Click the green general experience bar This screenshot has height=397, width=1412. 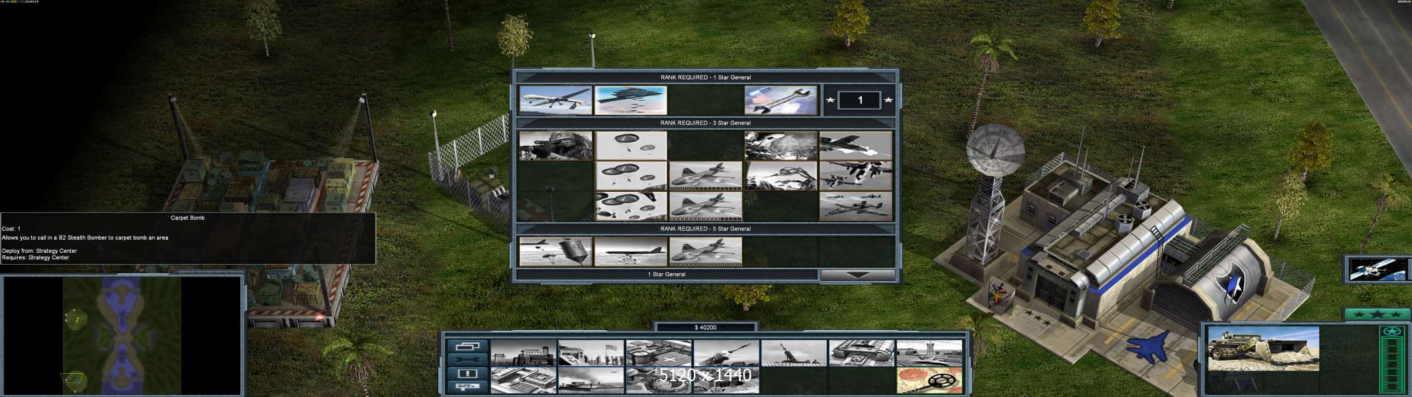1391,358
